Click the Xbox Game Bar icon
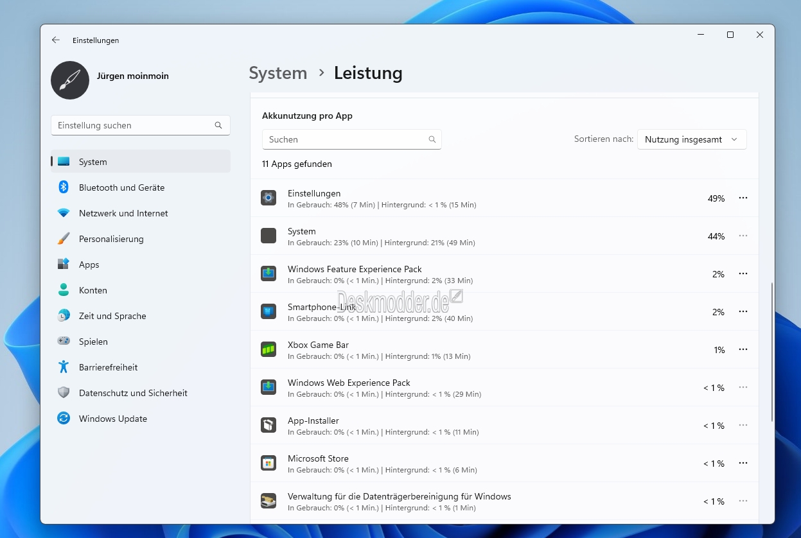Viewport: 801px width, 538px height. [x=268, y=349]
